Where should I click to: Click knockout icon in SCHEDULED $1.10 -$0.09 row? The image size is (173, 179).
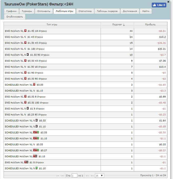coord(37,126)
